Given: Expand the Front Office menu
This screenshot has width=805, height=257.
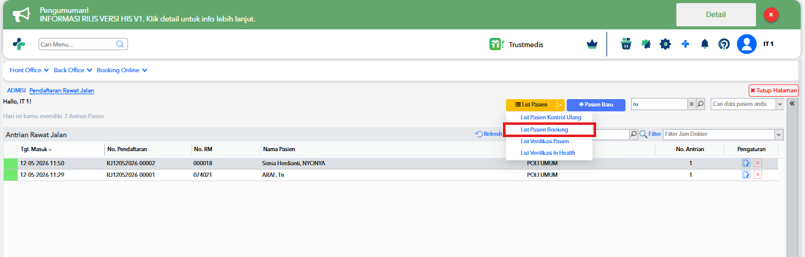Looking at the screenshot, I should [x=29, y=70].
